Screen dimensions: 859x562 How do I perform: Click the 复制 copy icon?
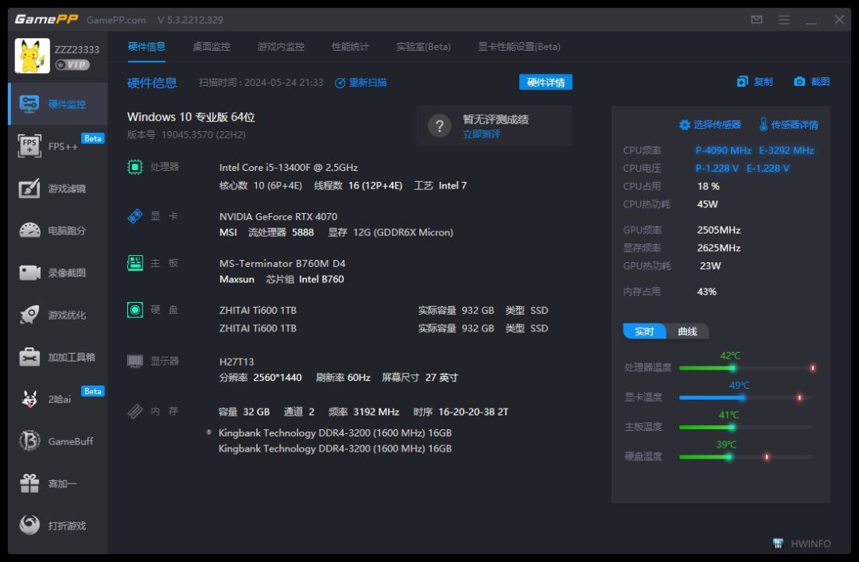(742, 82)
